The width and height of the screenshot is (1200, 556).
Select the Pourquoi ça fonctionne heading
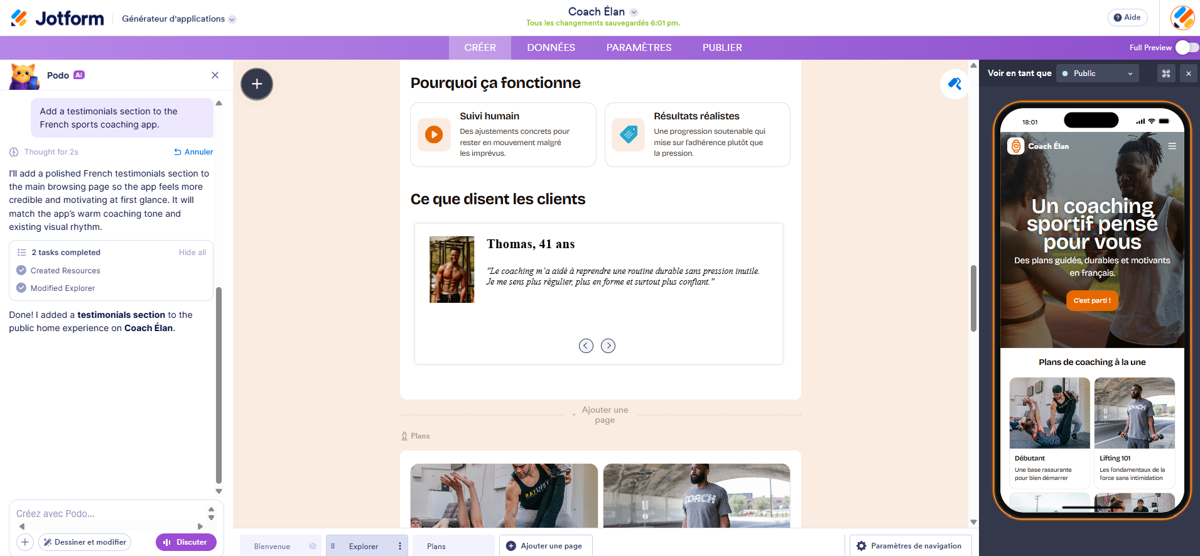tap(495, 83)
